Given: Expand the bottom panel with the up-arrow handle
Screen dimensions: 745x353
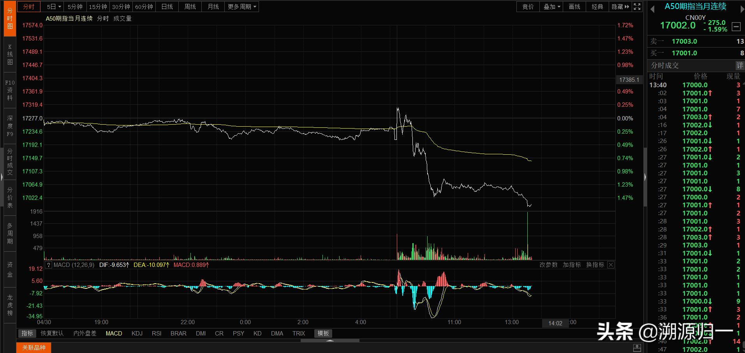Looking at the screenshot, I should pyautogui.click(x=330, y=341).
